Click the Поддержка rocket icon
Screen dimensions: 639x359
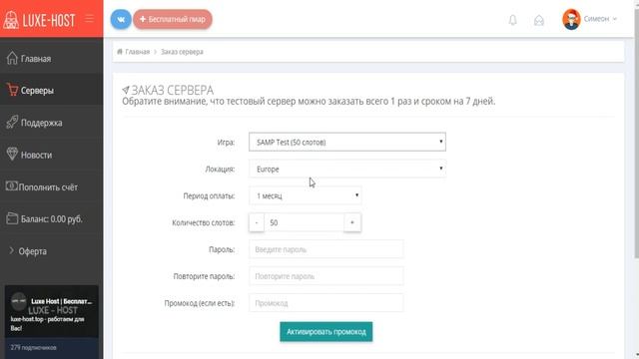coord(12,122)
